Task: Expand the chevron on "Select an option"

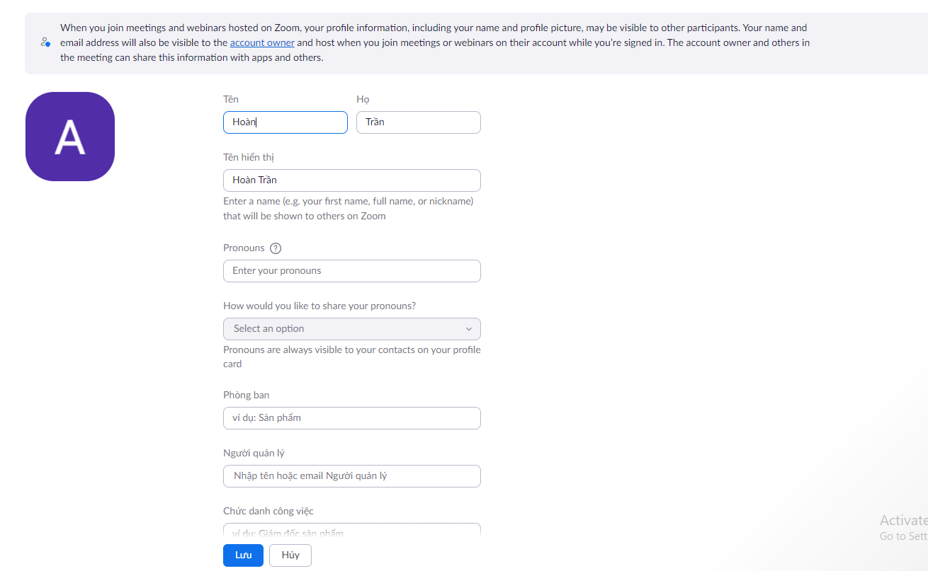Action: pos(468,329)
